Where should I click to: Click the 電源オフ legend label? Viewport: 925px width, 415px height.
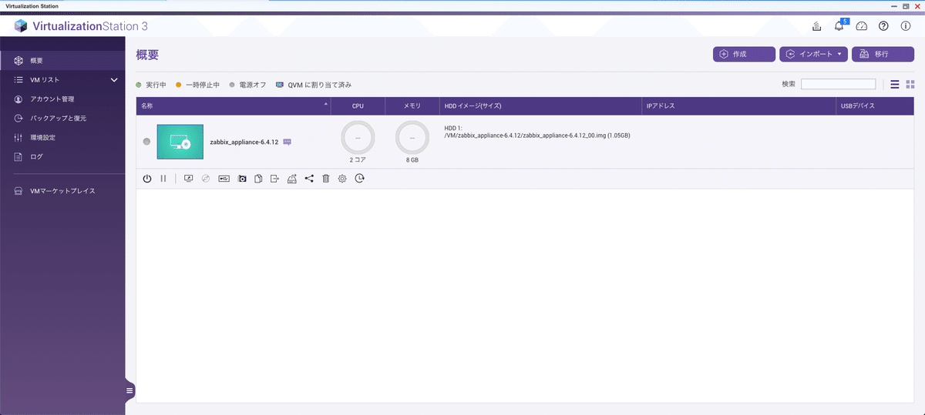click(253, 85)
